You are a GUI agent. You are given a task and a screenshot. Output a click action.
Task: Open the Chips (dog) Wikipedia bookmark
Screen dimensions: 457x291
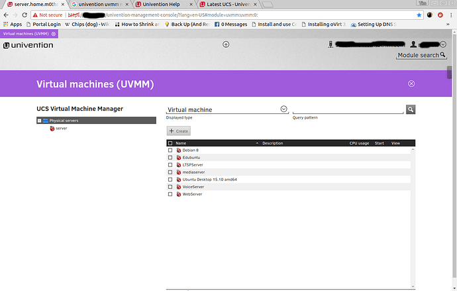point(87,25)
